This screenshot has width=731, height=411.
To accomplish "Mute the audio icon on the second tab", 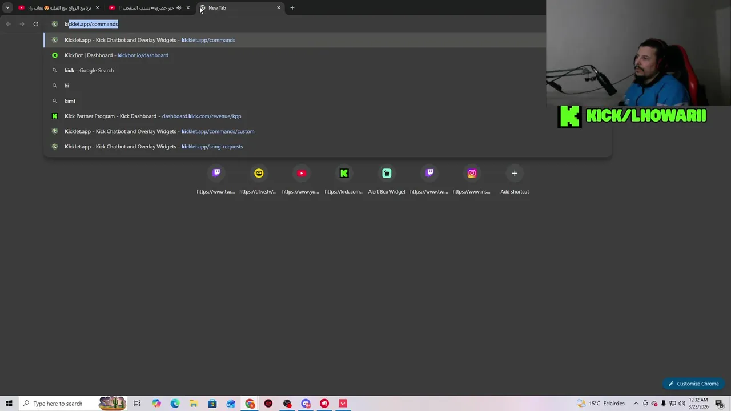I will coord(179,8).
